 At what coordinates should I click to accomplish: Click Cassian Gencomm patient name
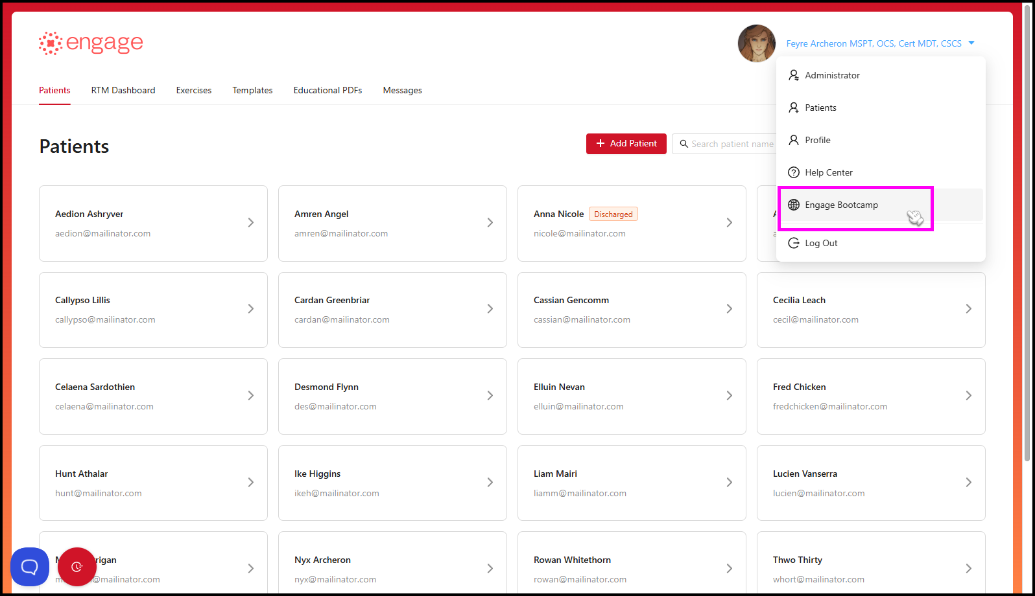pos(571,300)
